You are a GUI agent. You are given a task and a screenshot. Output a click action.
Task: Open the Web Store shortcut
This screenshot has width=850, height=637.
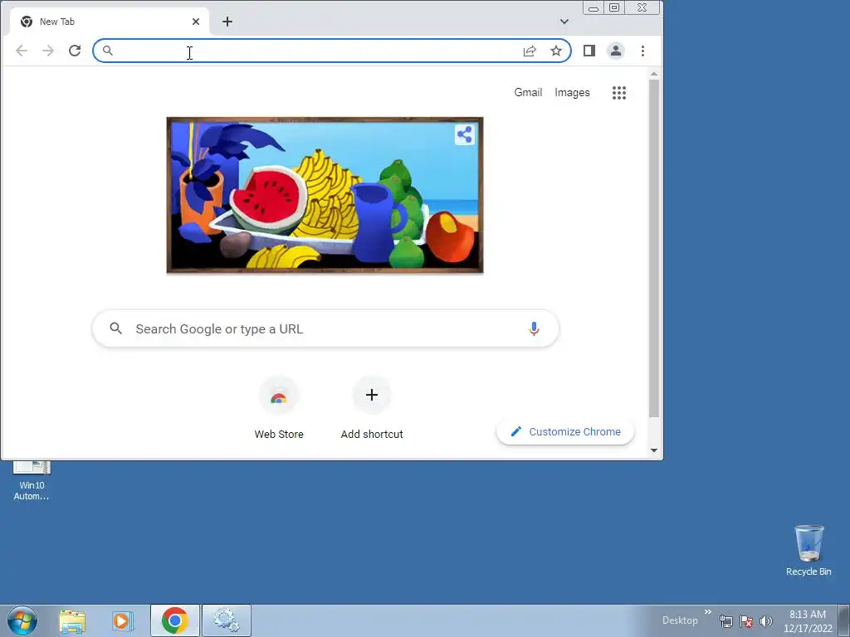(279, 408)
